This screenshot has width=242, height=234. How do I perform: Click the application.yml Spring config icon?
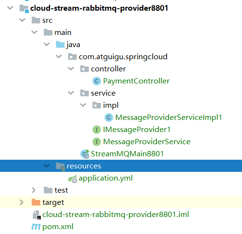tap(72, 179)
